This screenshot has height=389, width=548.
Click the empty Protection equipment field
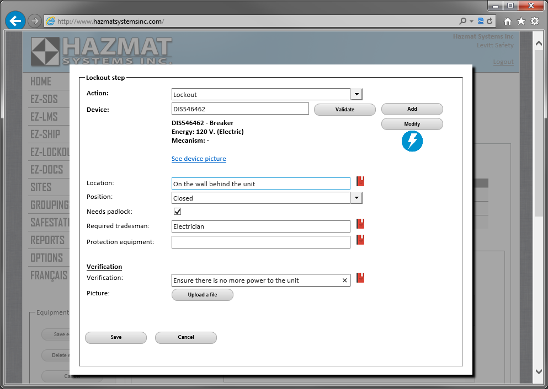261,242
